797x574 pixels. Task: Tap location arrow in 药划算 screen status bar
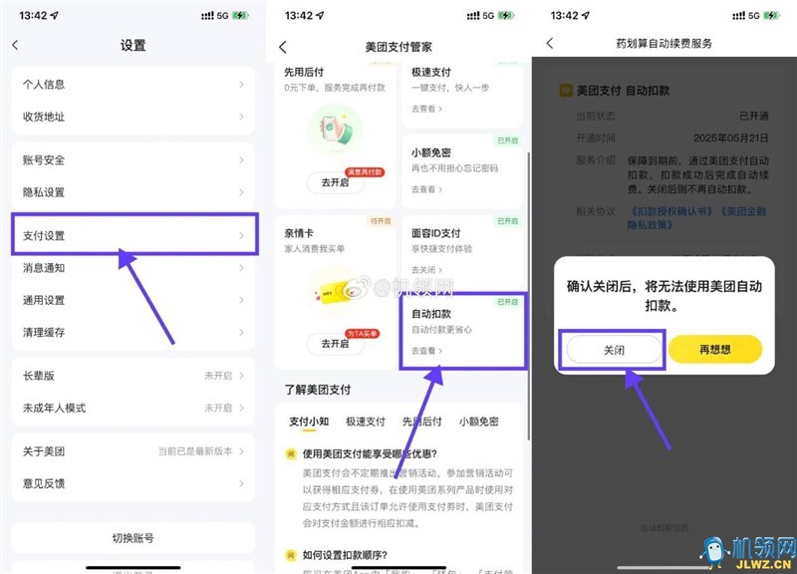(x=586, y=15)
